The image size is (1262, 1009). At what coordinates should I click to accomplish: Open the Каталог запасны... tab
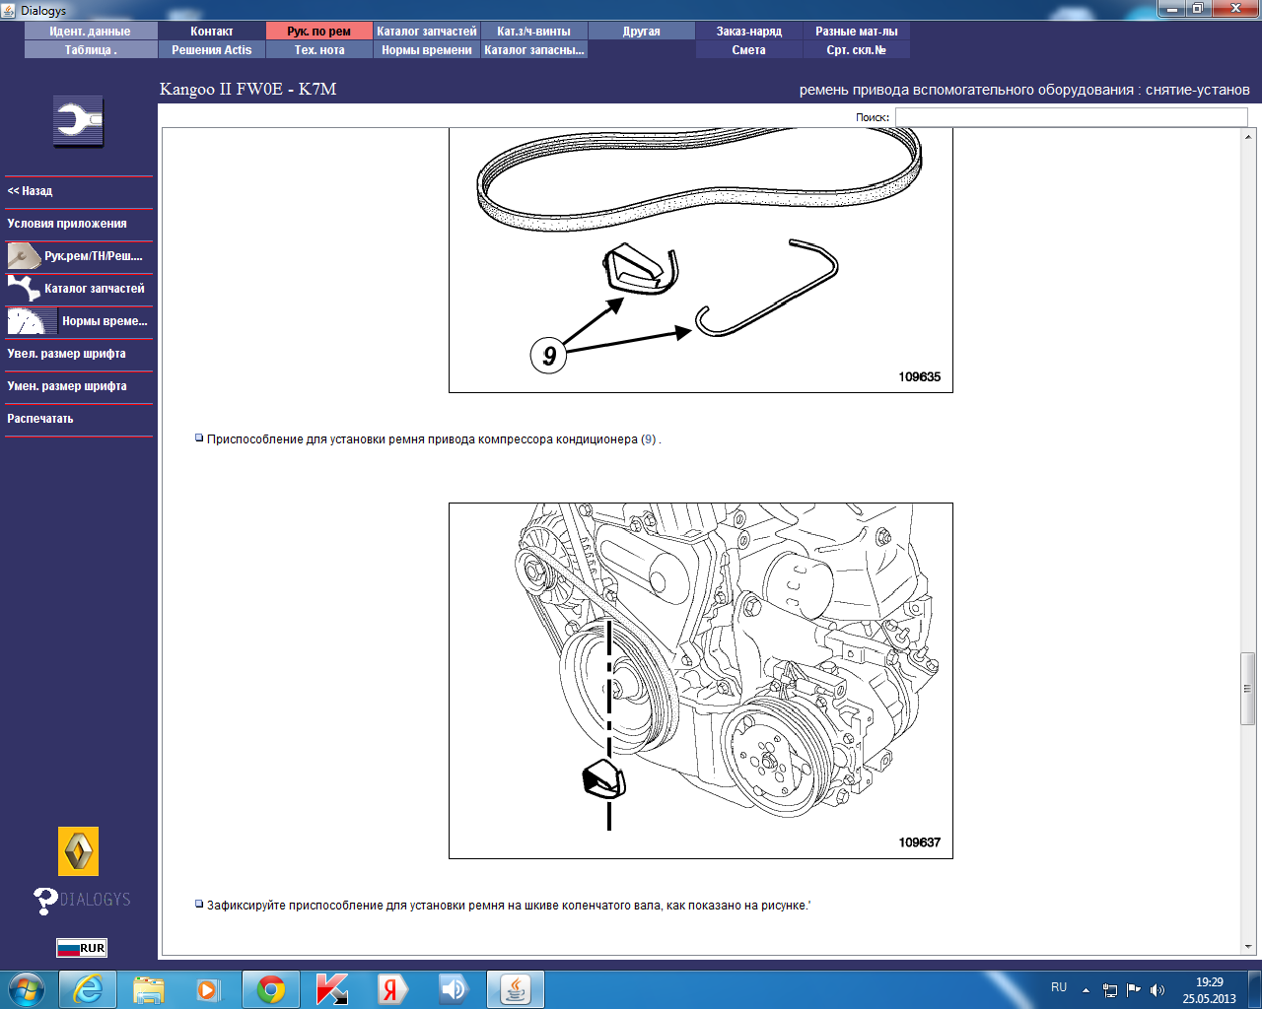534,50
